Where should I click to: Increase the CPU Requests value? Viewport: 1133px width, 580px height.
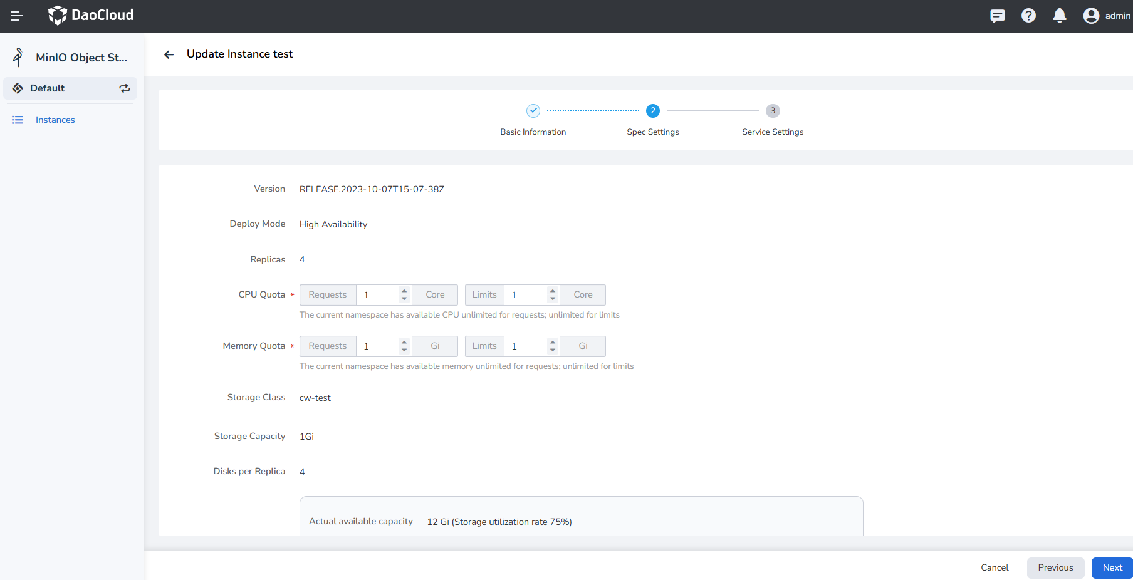click(x=404, y=291)
